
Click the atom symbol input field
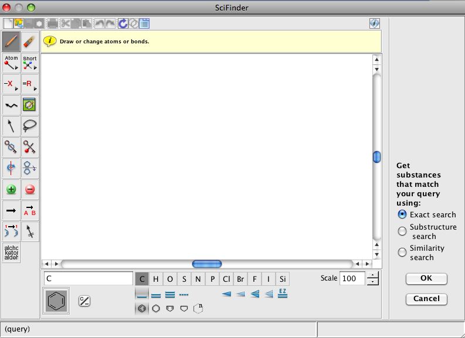tap(89, 278)
